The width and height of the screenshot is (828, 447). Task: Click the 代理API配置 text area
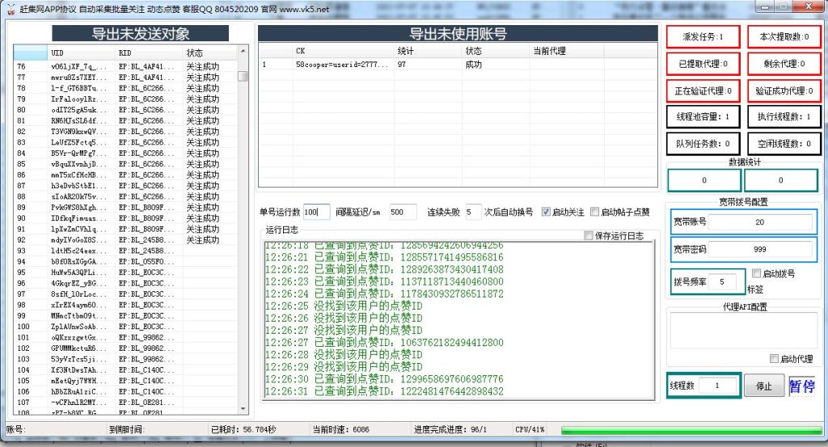(744, 331)
